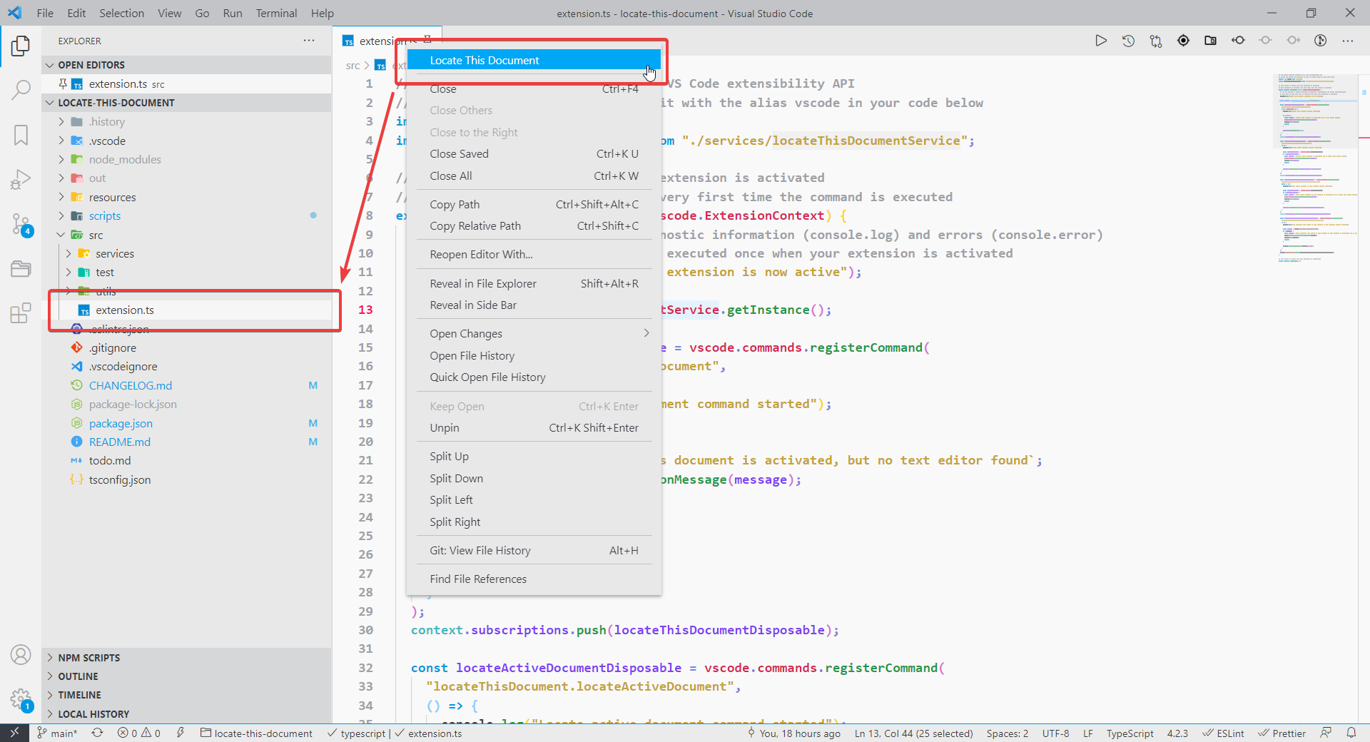1370x742 pixels.
Task: Click Ln 13, Col 44 cursor position
Action: [913, 733]
